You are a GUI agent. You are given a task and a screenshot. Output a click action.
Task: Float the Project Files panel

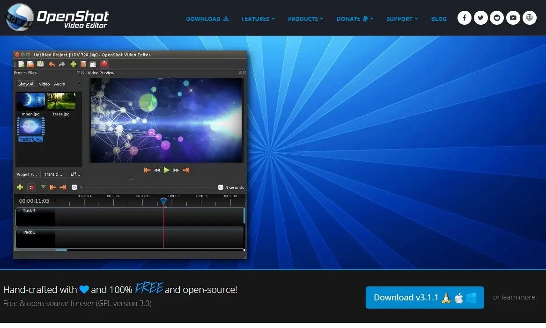(78, 73)
